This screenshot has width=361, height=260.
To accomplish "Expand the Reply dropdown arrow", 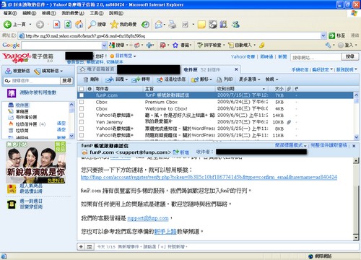I will [126, 79].
